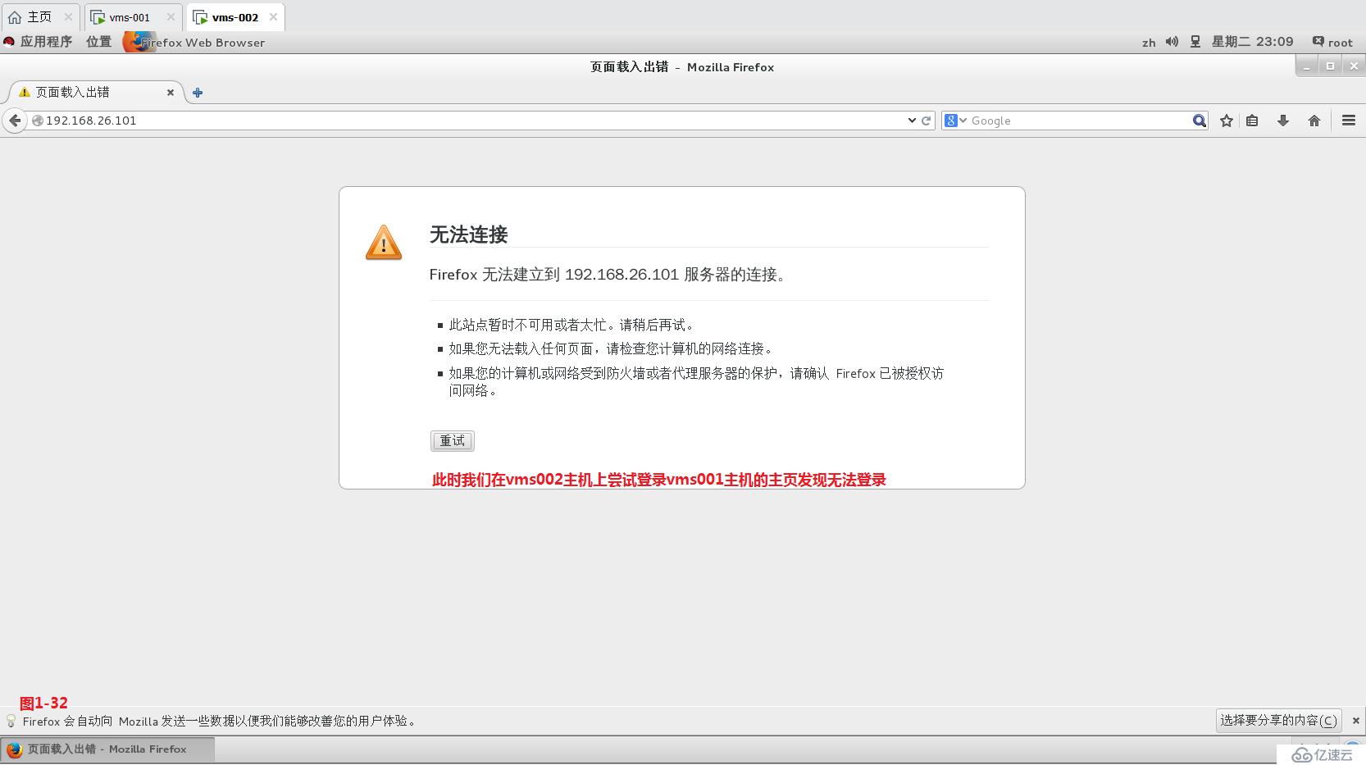The height and width of the screenshot is (765, 1366).
Task: Close the vms-001 tab
Action: tap(171, 16)
